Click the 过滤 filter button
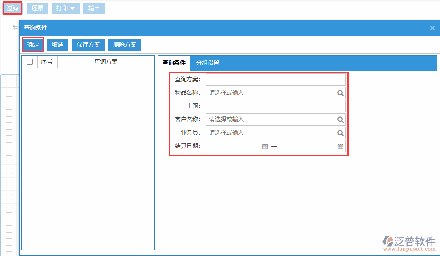The image size is (440, 256). [12, 8]
